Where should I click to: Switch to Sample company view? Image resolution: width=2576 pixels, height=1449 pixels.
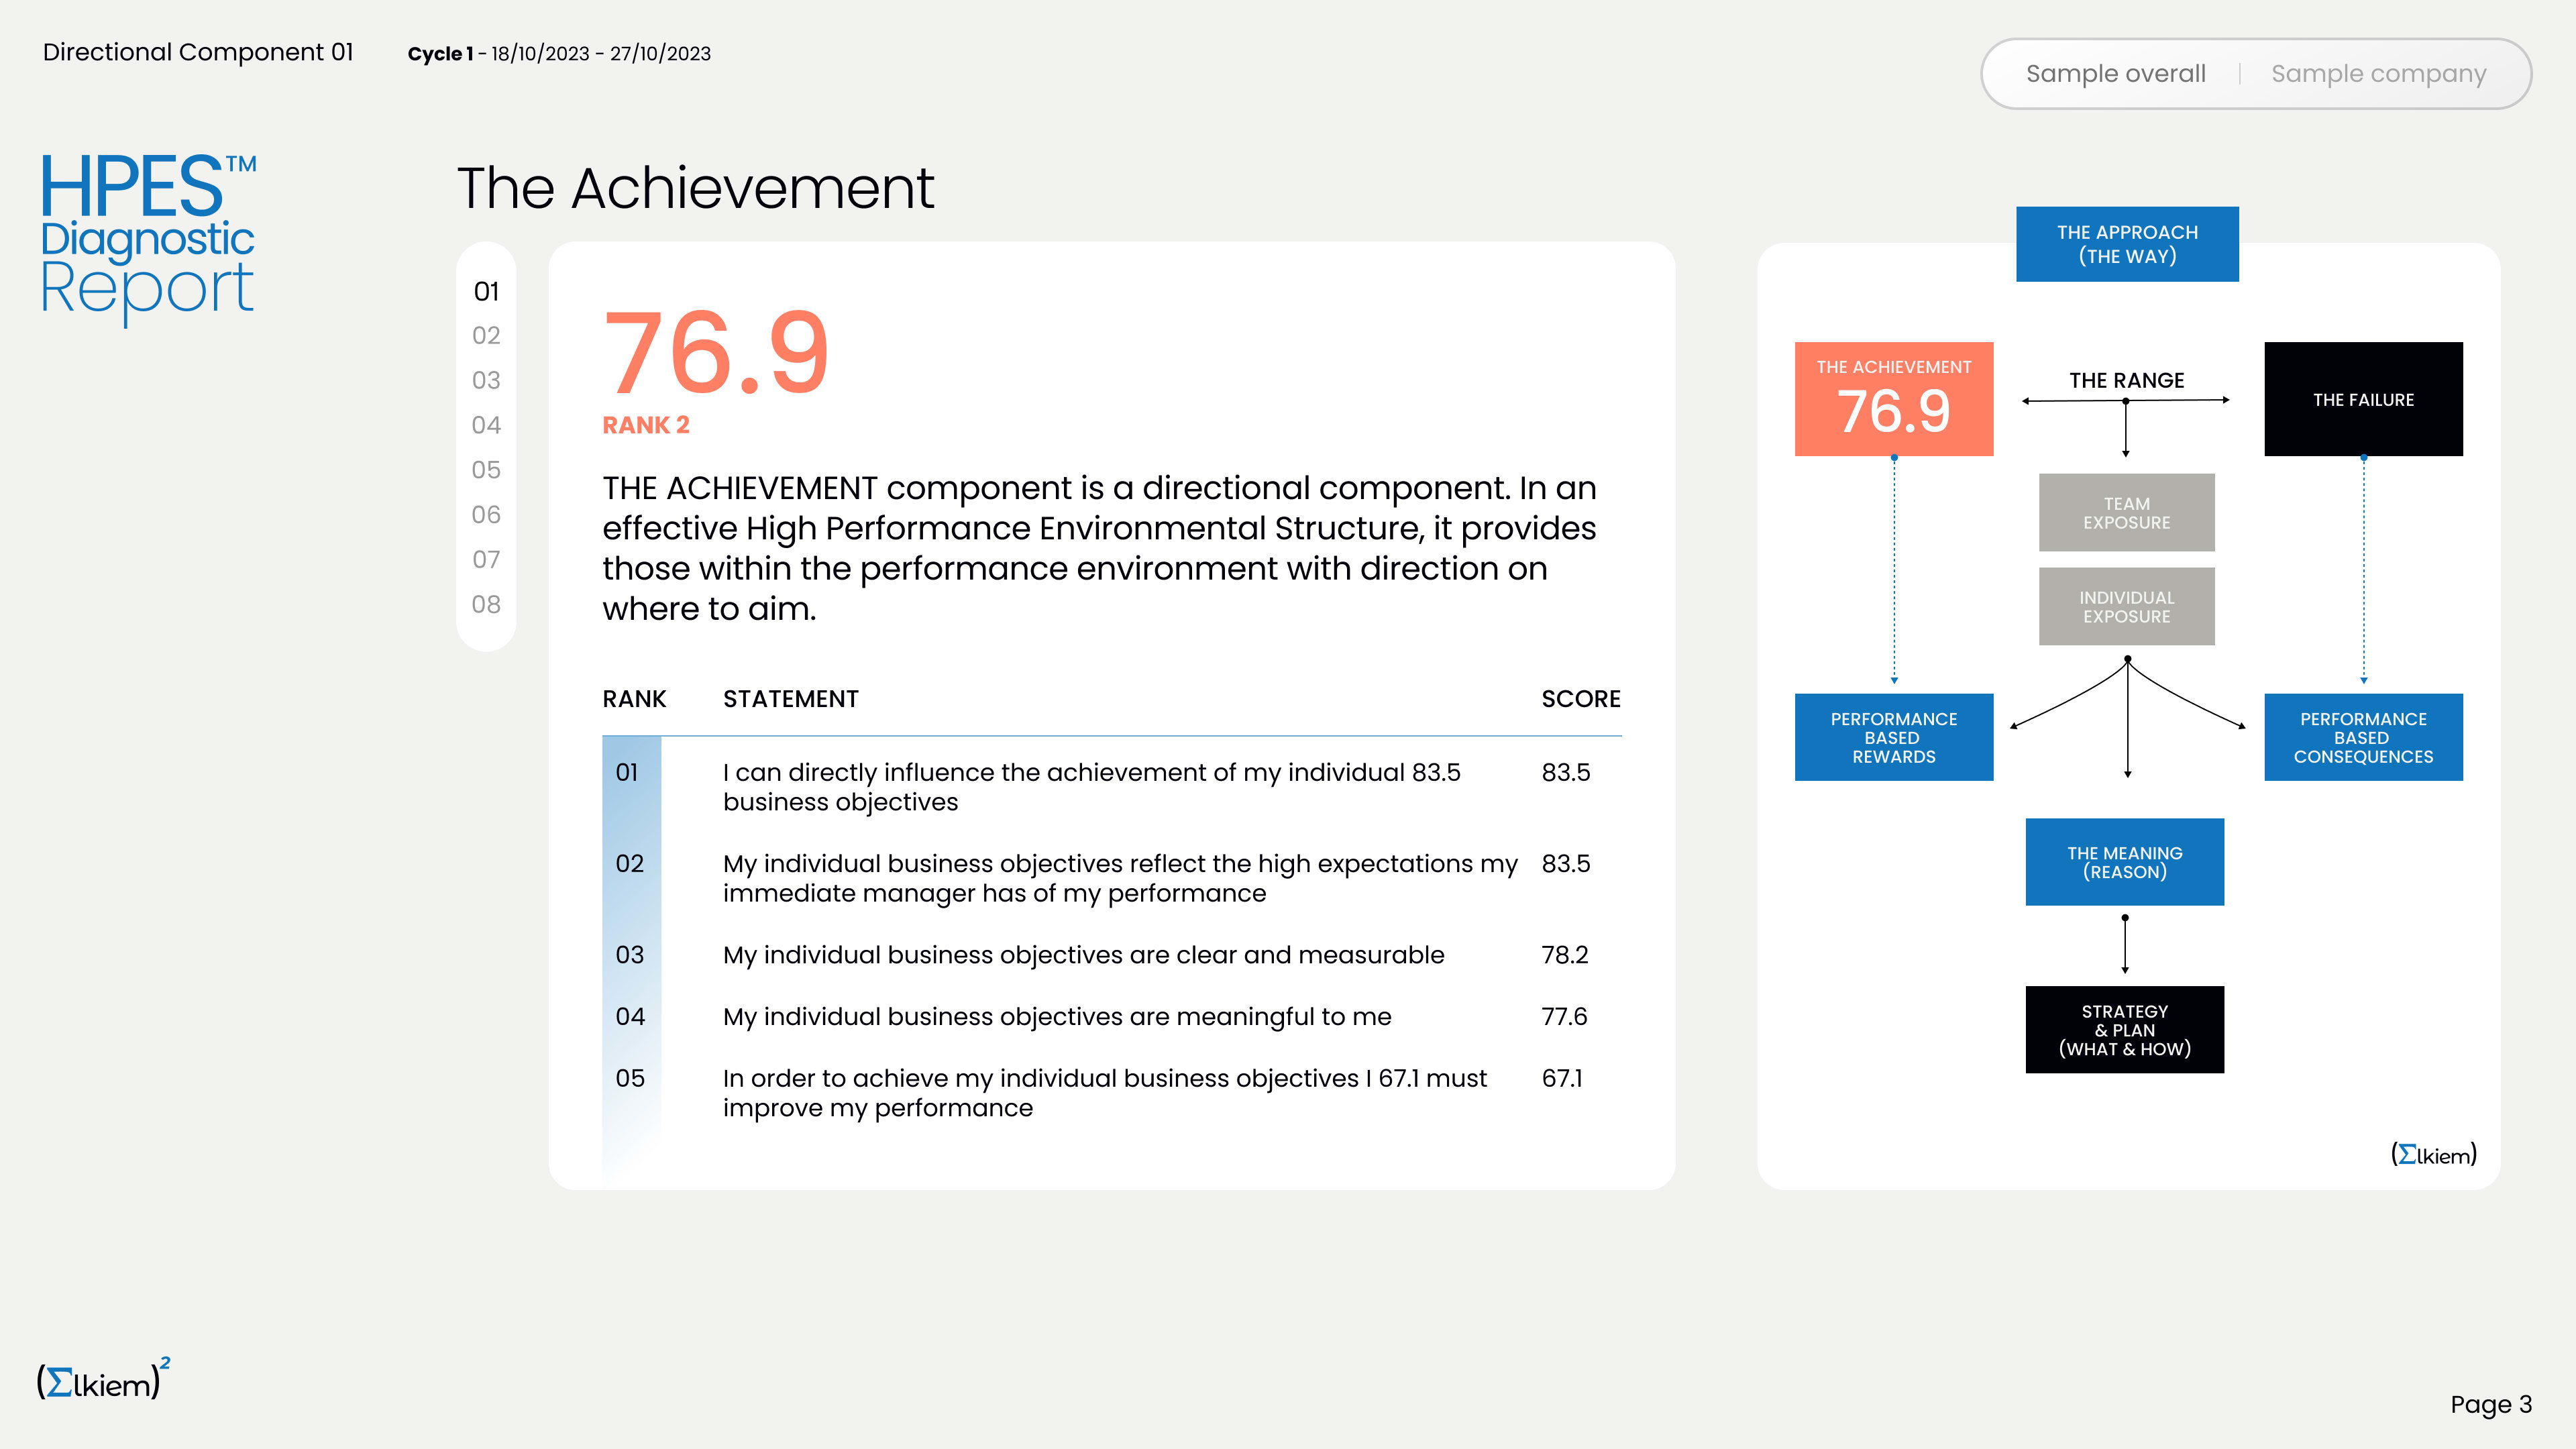click(2378, 74)
